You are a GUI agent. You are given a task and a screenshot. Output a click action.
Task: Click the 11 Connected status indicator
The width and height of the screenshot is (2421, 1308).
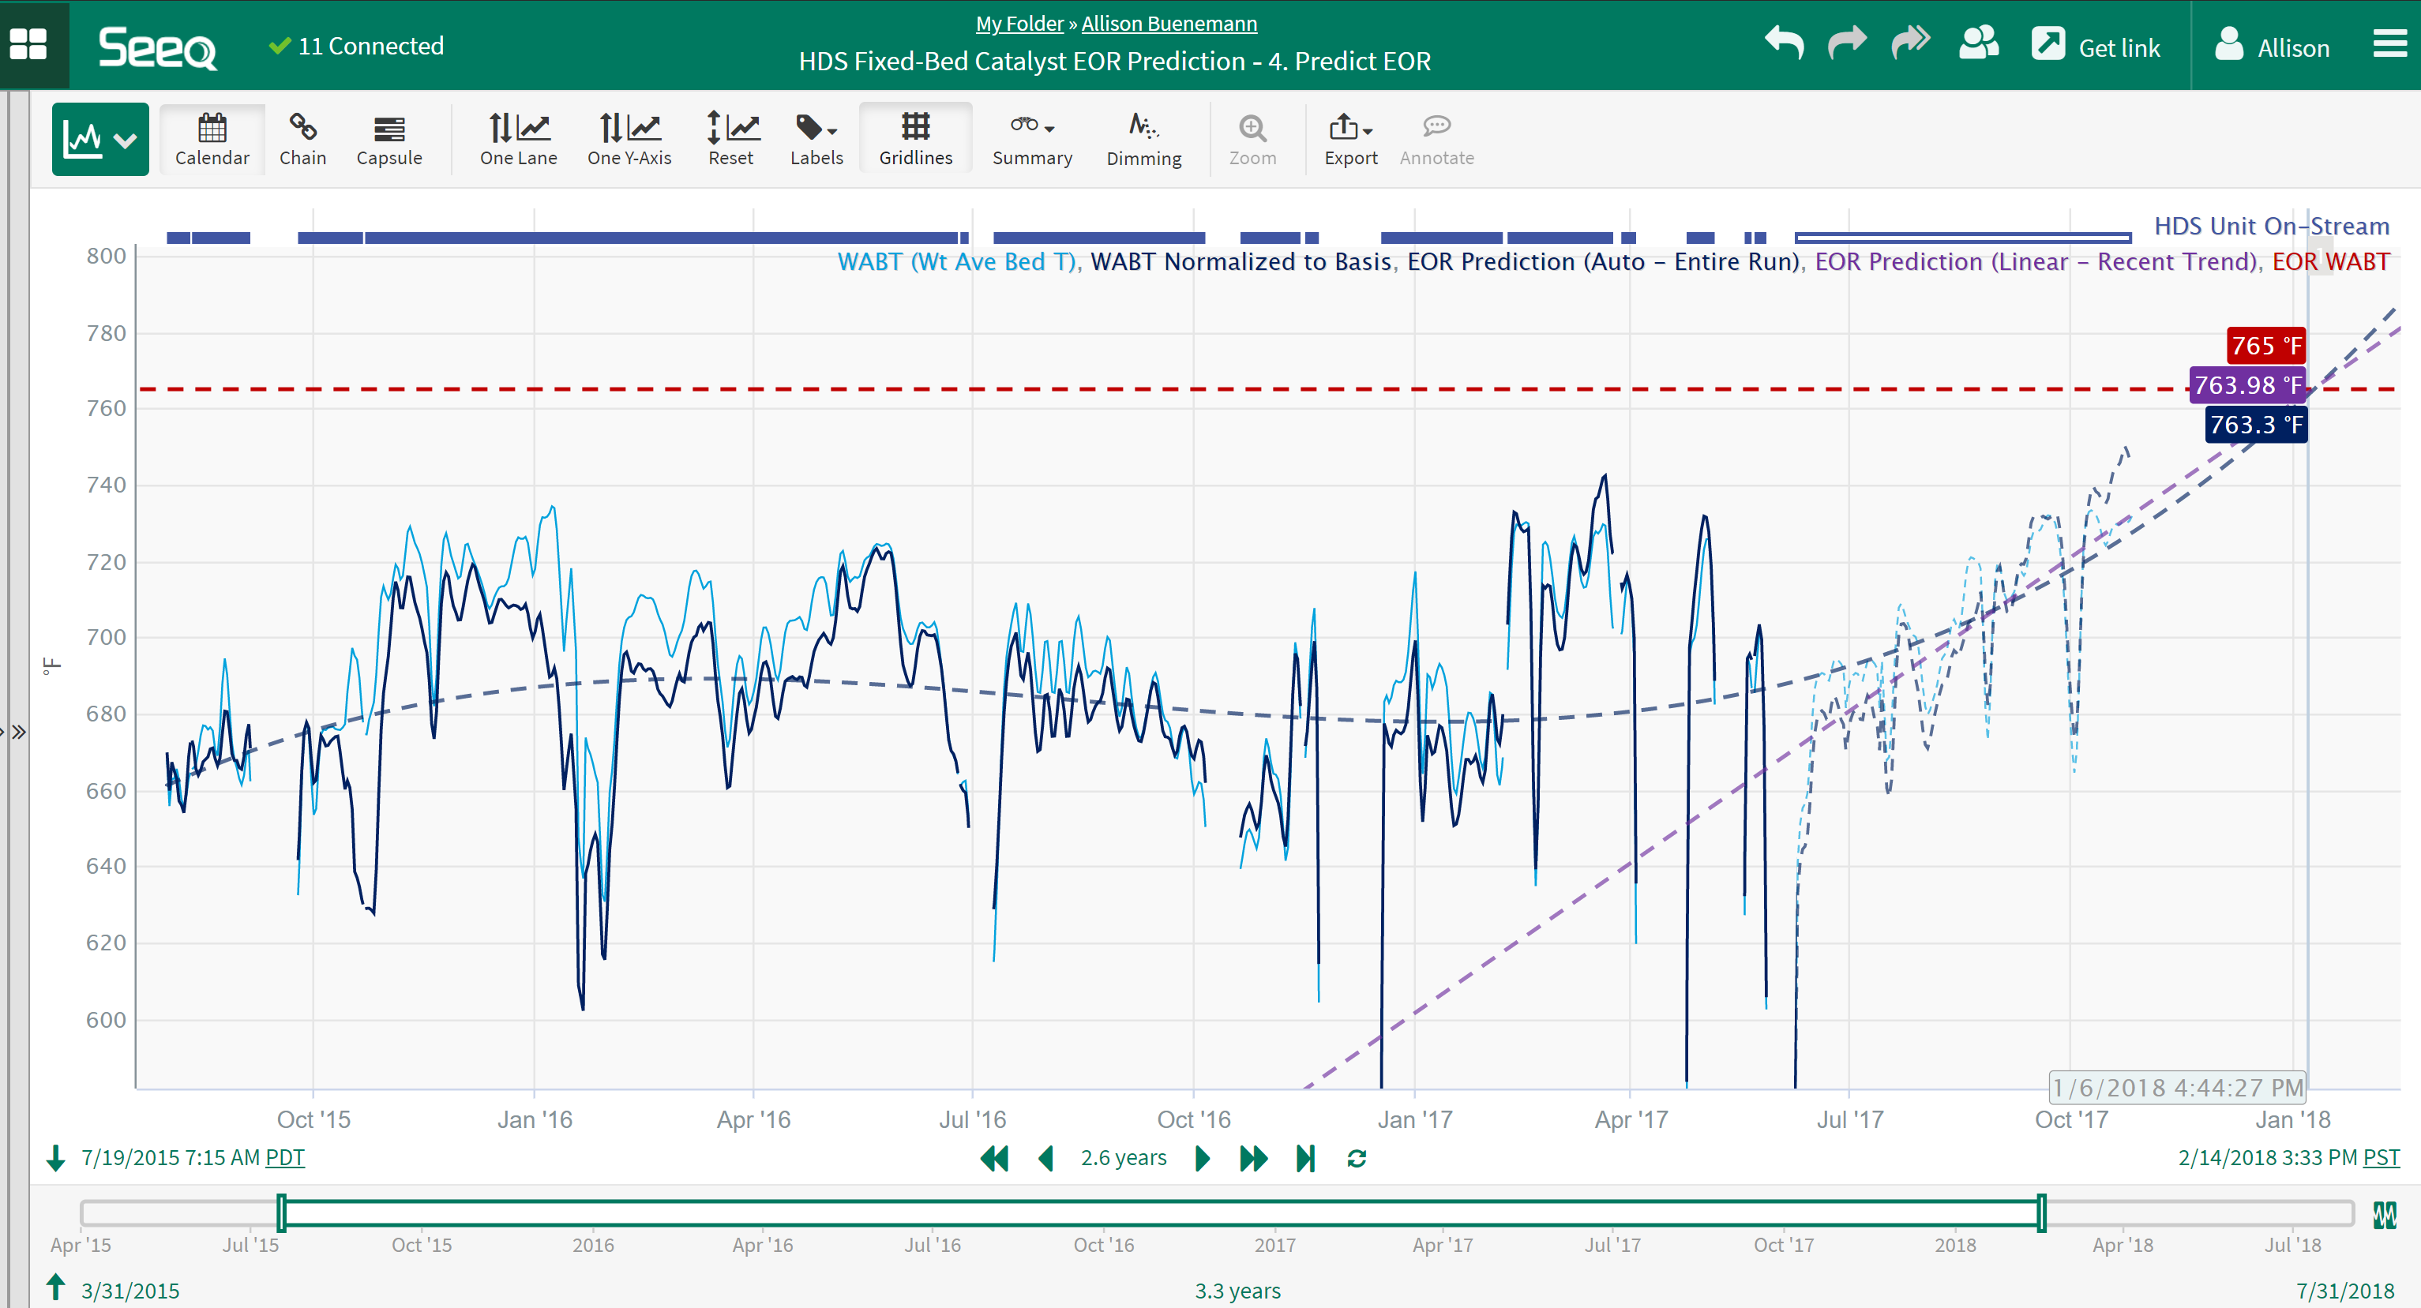coord(356,46)
